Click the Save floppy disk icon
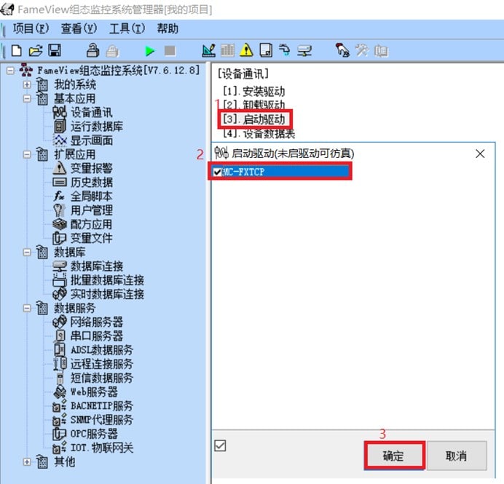Viewport: 504px width, 484px height. [55, 50]
